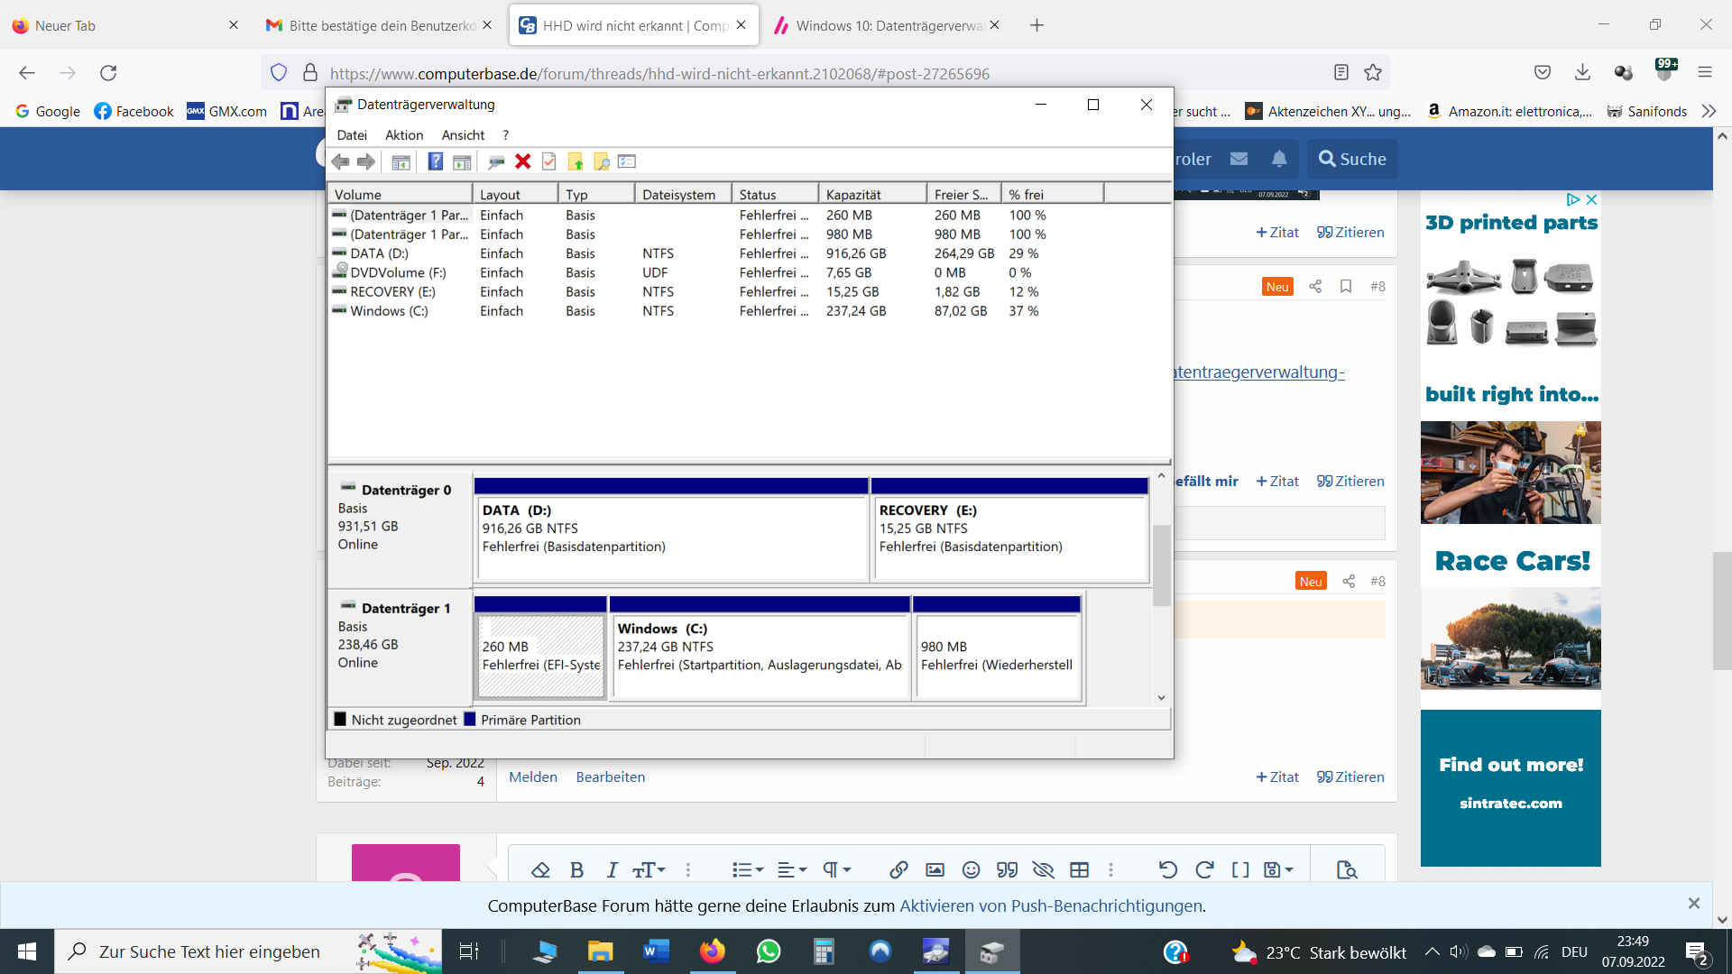Click the settings checklist toolbar icon
This screenshot has height=974, width=1732.
627,161
